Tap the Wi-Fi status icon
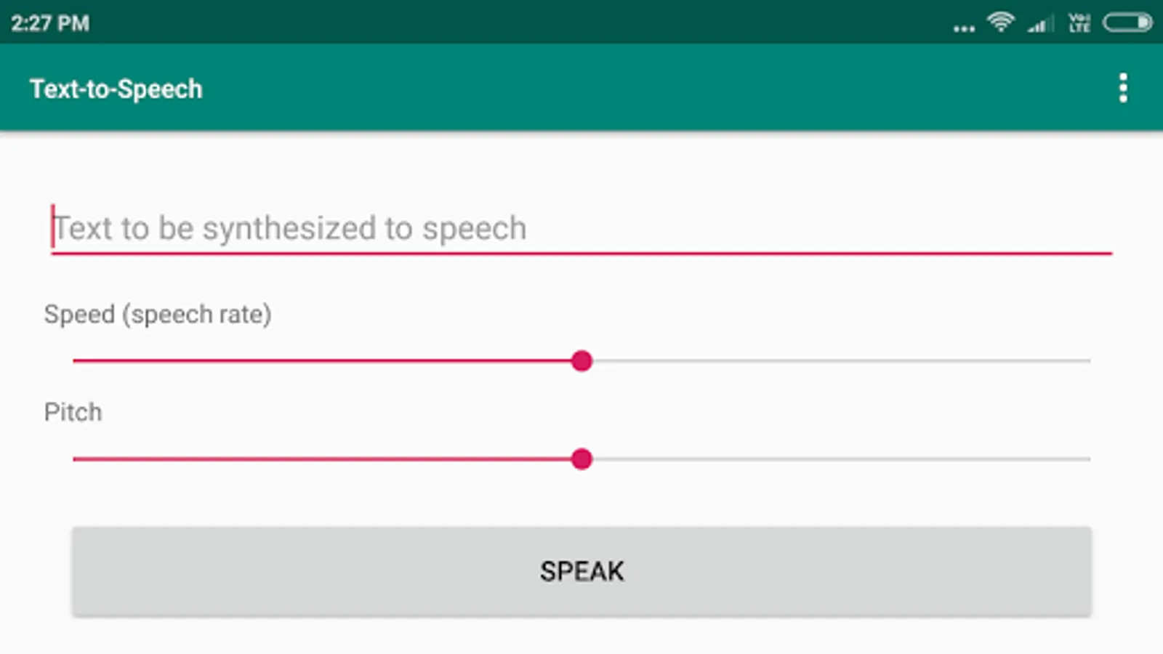 click(1001, 23)
